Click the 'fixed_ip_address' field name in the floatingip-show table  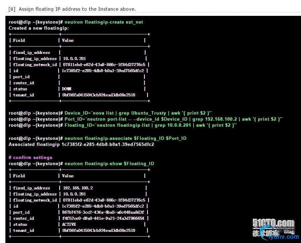point(32,188)
